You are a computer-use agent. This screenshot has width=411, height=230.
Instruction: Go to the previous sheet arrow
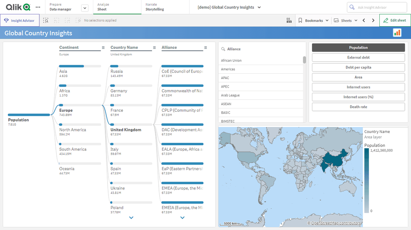(364, 20)
